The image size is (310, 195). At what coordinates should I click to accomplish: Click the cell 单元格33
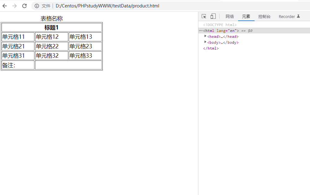click(85, 55)
